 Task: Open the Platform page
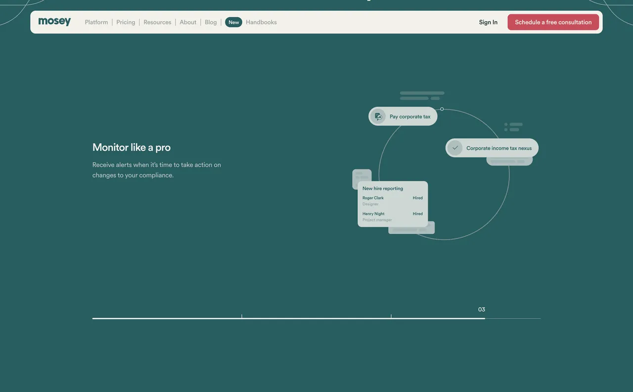[x=96, y=21]
